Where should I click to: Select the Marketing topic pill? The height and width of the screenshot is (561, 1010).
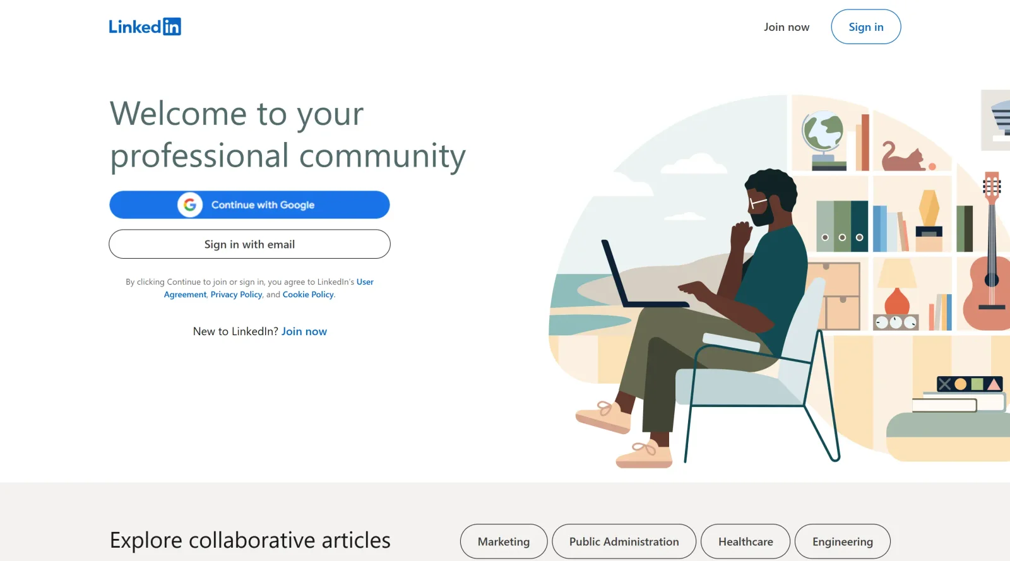(504, 541)
